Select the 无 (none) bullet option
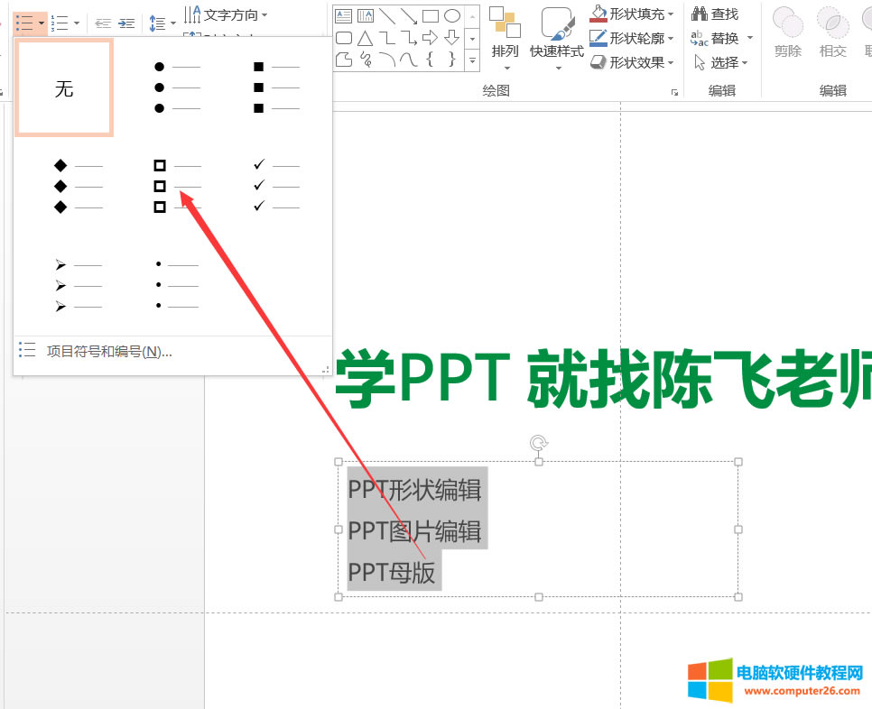 pyautogui.click(x=63, y=87)
